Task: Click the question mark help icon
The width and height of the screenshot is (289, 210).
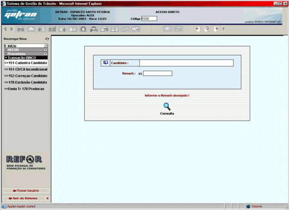Action: (223, 29)
